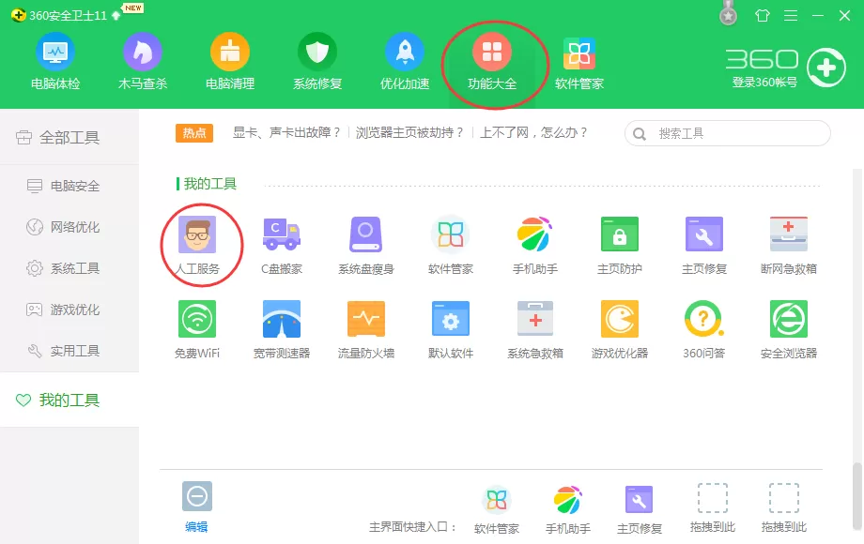Click the vertical scrollbar thumb on the right
This screenshot has height=544, width=864.
tap(856, 495)
